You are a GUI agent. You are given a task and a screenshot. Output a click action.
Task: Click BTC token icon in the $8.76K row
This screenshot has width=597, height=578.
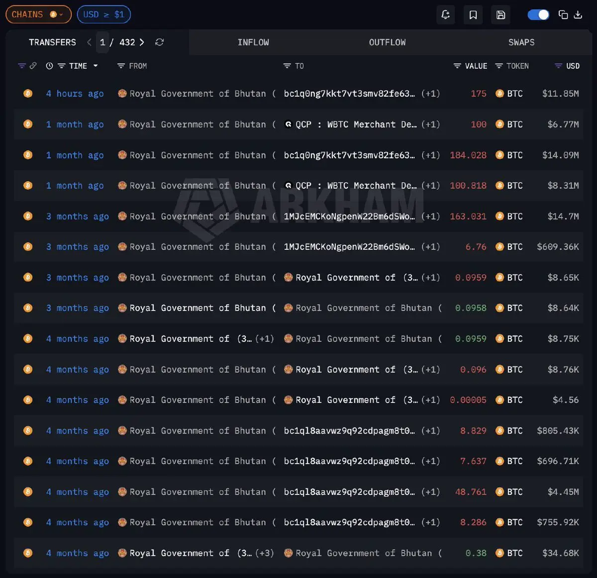pyautogui.click(x=499, y=369)
